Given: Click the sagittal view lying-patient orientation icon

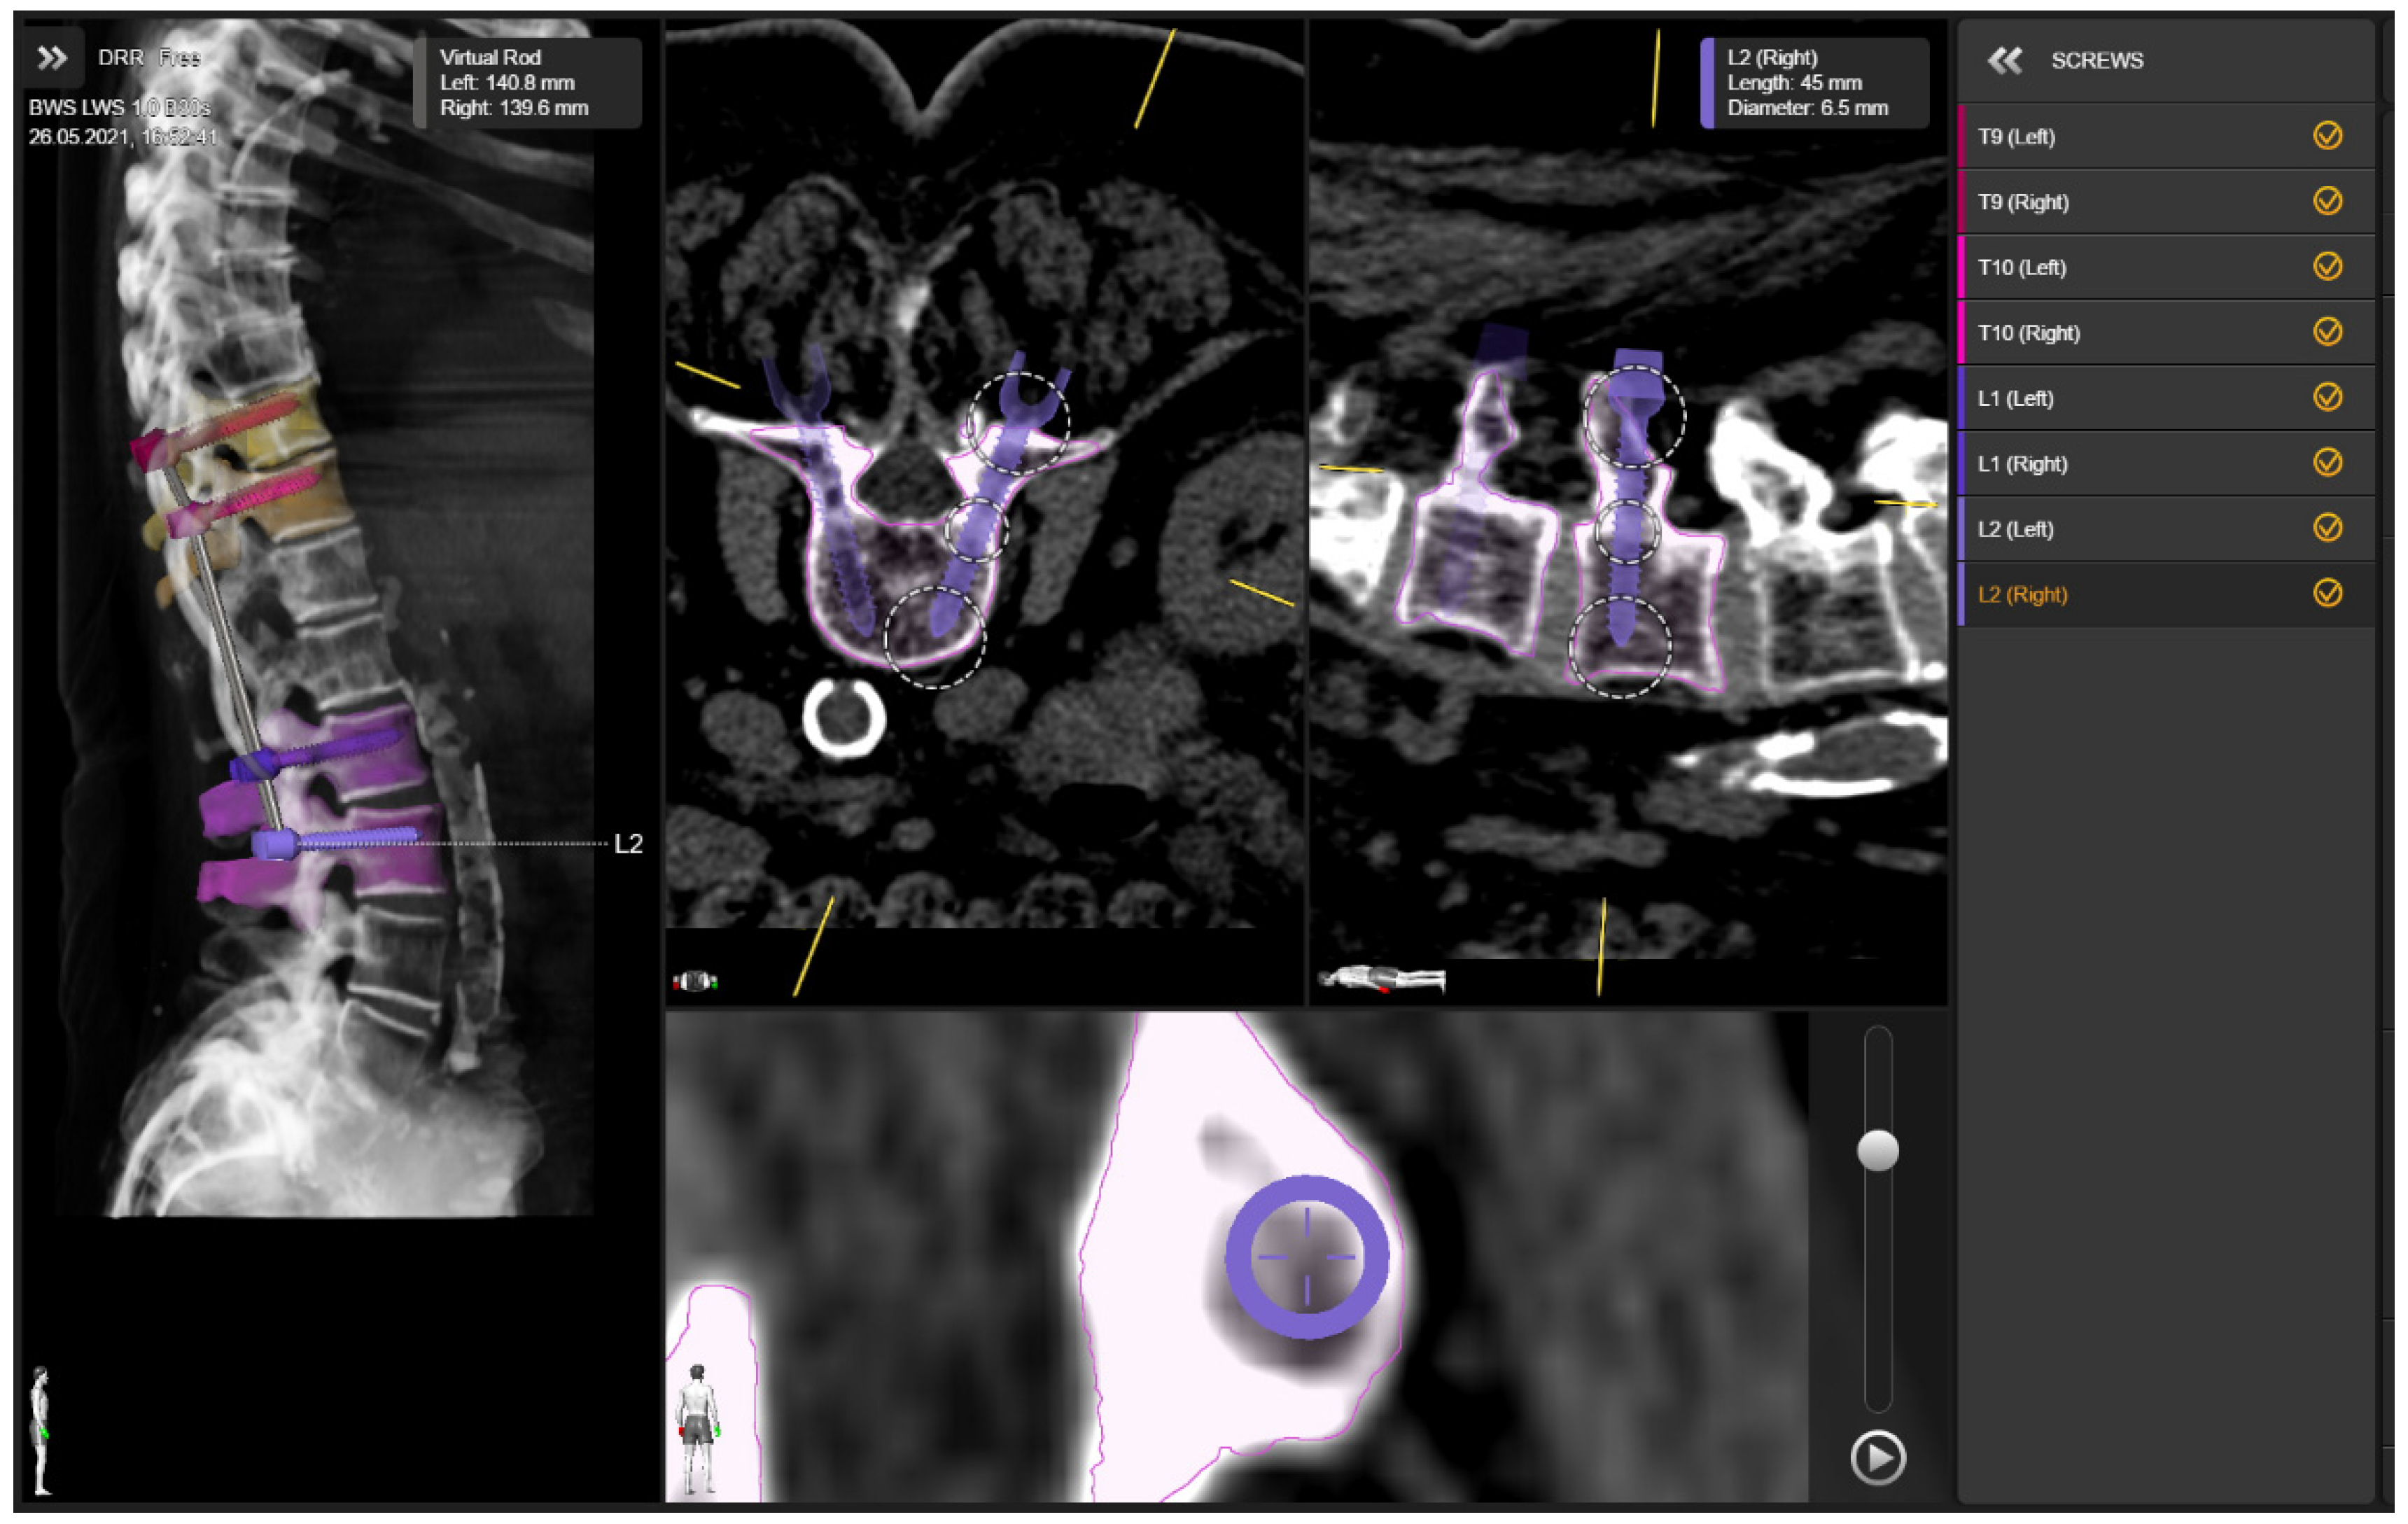Looking at the screenshot, I should [x=1381, y=979].
